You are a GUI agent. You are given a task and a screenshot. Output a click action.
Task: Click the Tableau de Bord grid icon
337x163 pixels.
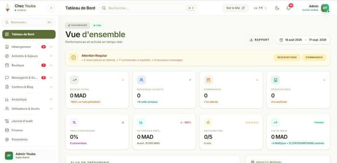click(7, 34)
